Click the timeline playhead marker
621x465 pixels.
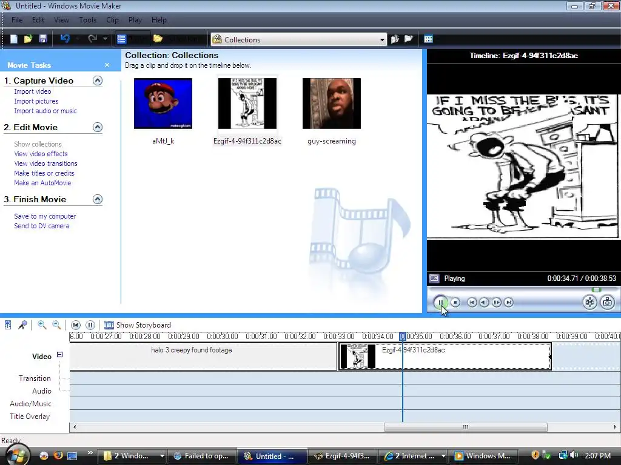pos(403,337)
